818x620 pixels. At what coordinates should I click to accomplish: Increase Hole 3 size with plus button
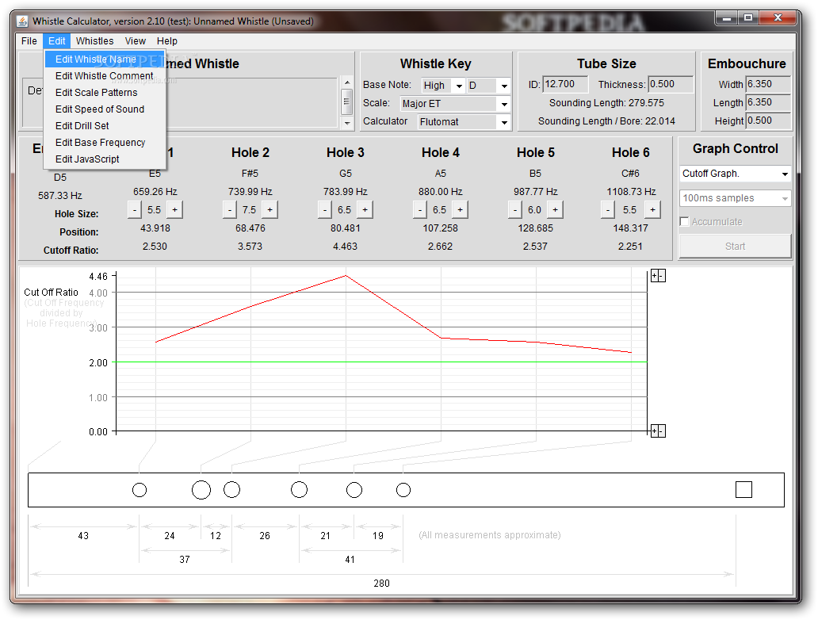pos(365,210)
